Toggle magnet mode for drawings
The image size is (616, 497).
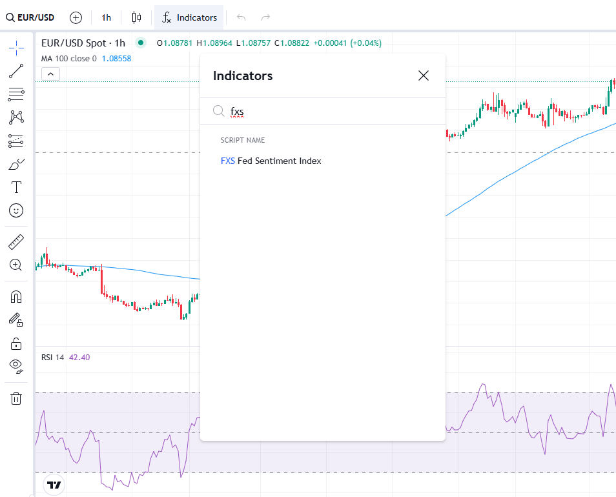[16, 296]
